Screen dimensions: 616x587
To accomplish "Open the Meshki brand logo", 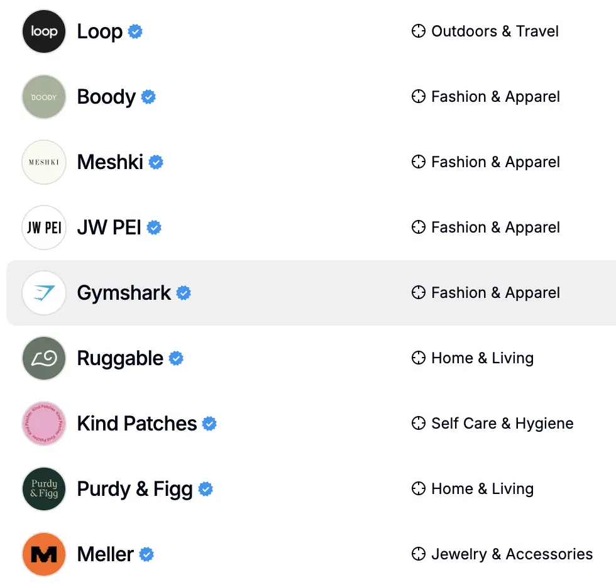I will pyautogui.click(x=43, y=162).
